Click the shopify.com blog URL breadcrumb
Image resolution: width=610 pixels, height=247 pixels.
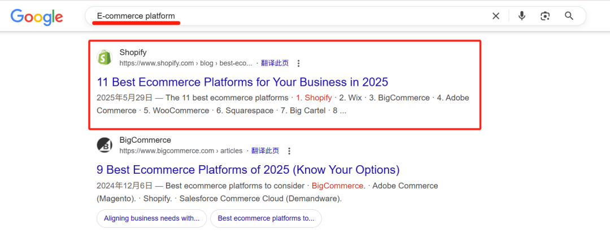(186, 63)
